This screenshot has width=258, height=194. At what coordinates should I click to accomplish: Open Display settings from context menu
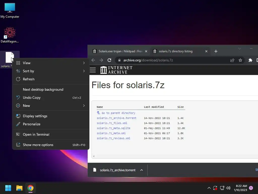click(x=51, y=116)
